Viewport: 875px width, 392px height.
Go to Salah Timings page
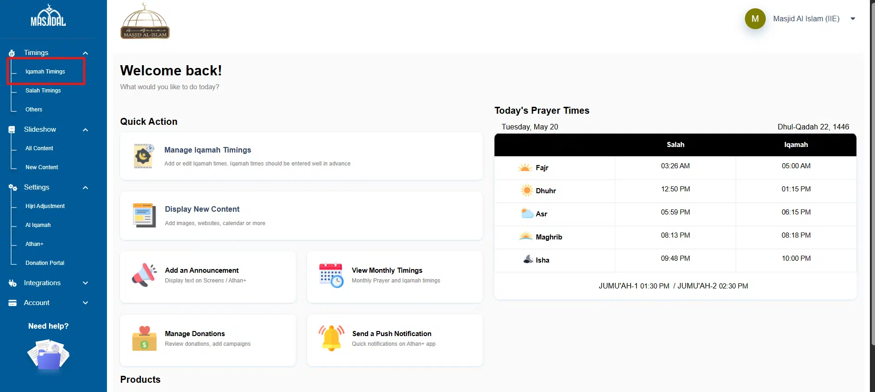pos(43,91)
